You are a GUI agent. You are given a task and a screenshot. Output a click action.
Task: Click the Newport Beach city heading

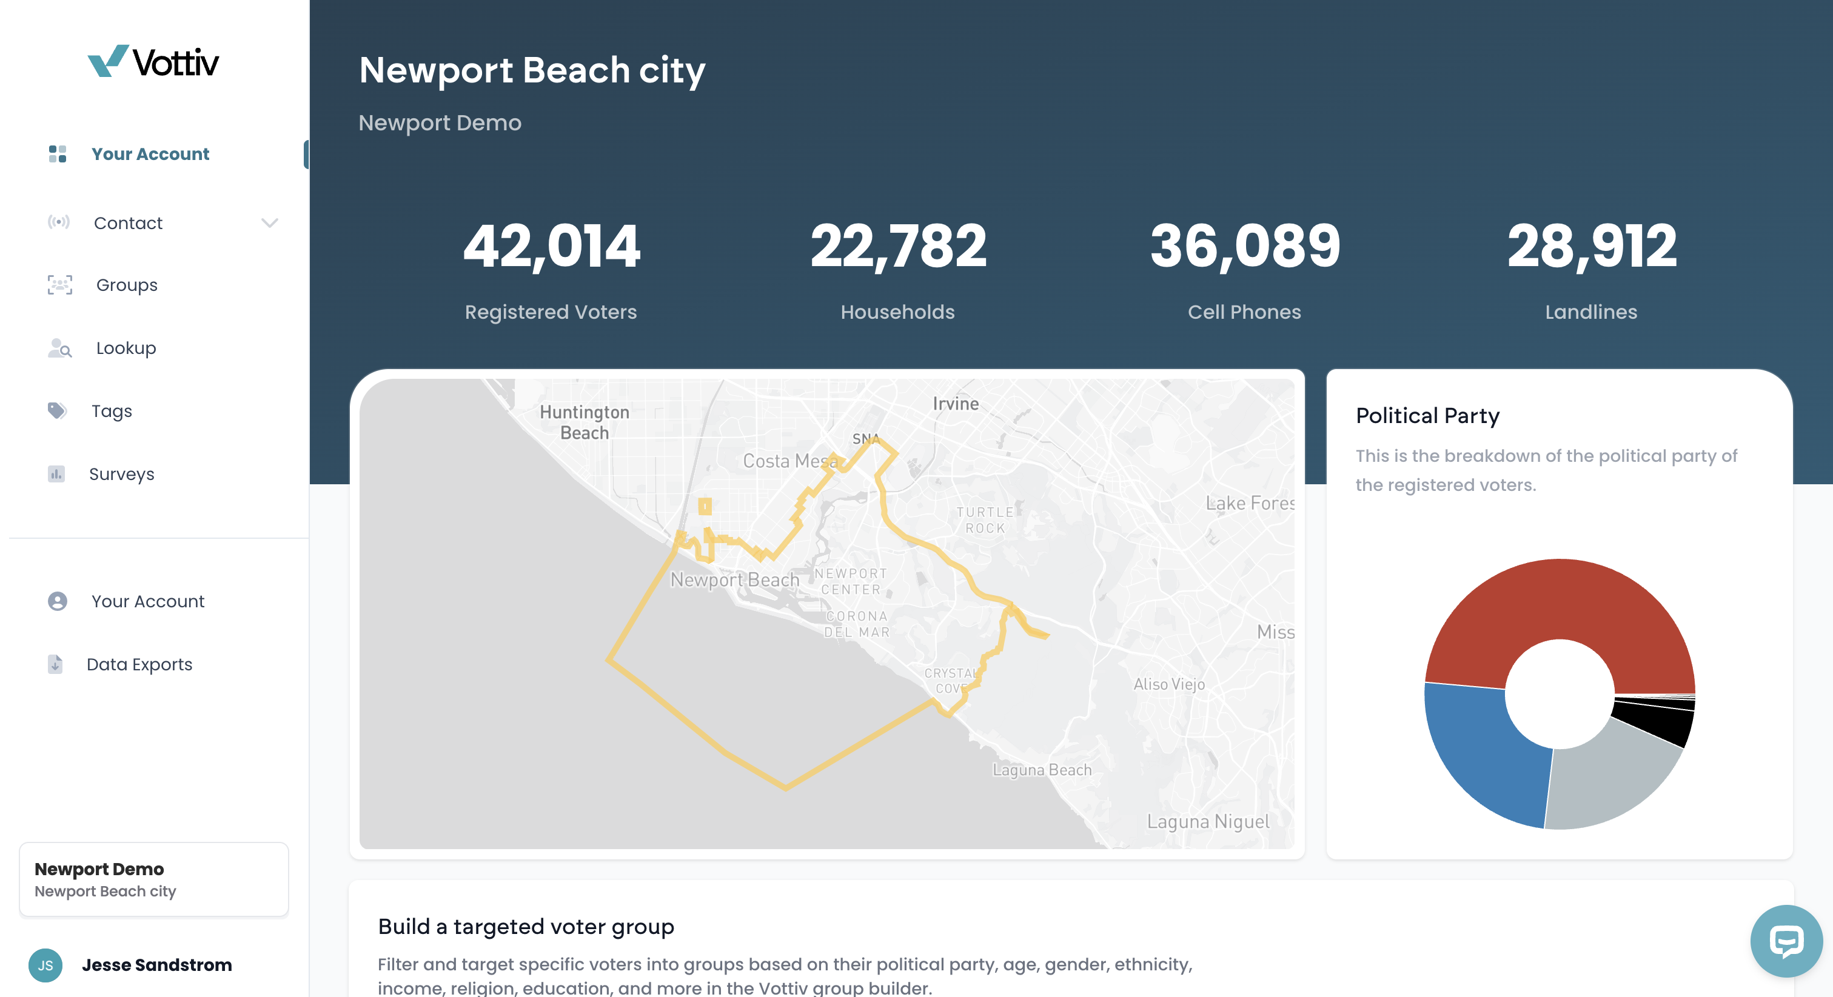point(532,70)
